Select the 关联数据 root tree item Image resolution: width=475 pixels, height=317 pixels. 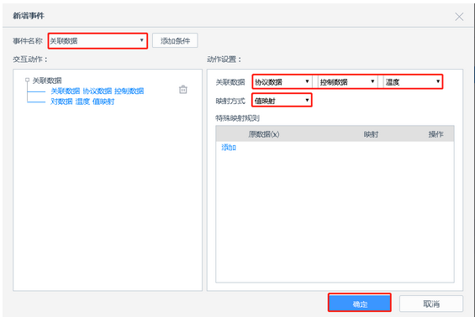click(47, 81)
